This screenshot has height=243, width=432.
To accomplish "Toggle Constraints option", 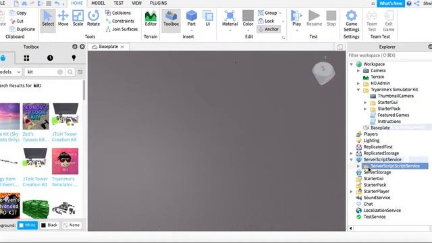I will coord(120,21).
